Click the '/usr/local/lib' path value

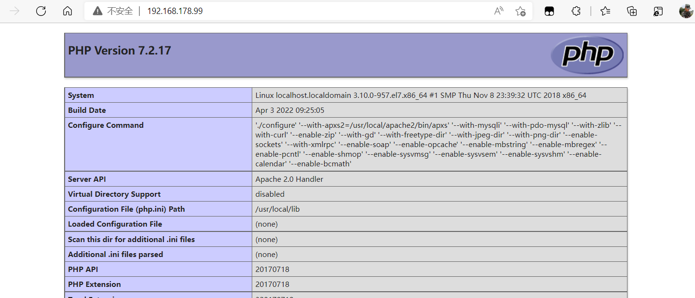pyautogui.click(x=278, y=209)
